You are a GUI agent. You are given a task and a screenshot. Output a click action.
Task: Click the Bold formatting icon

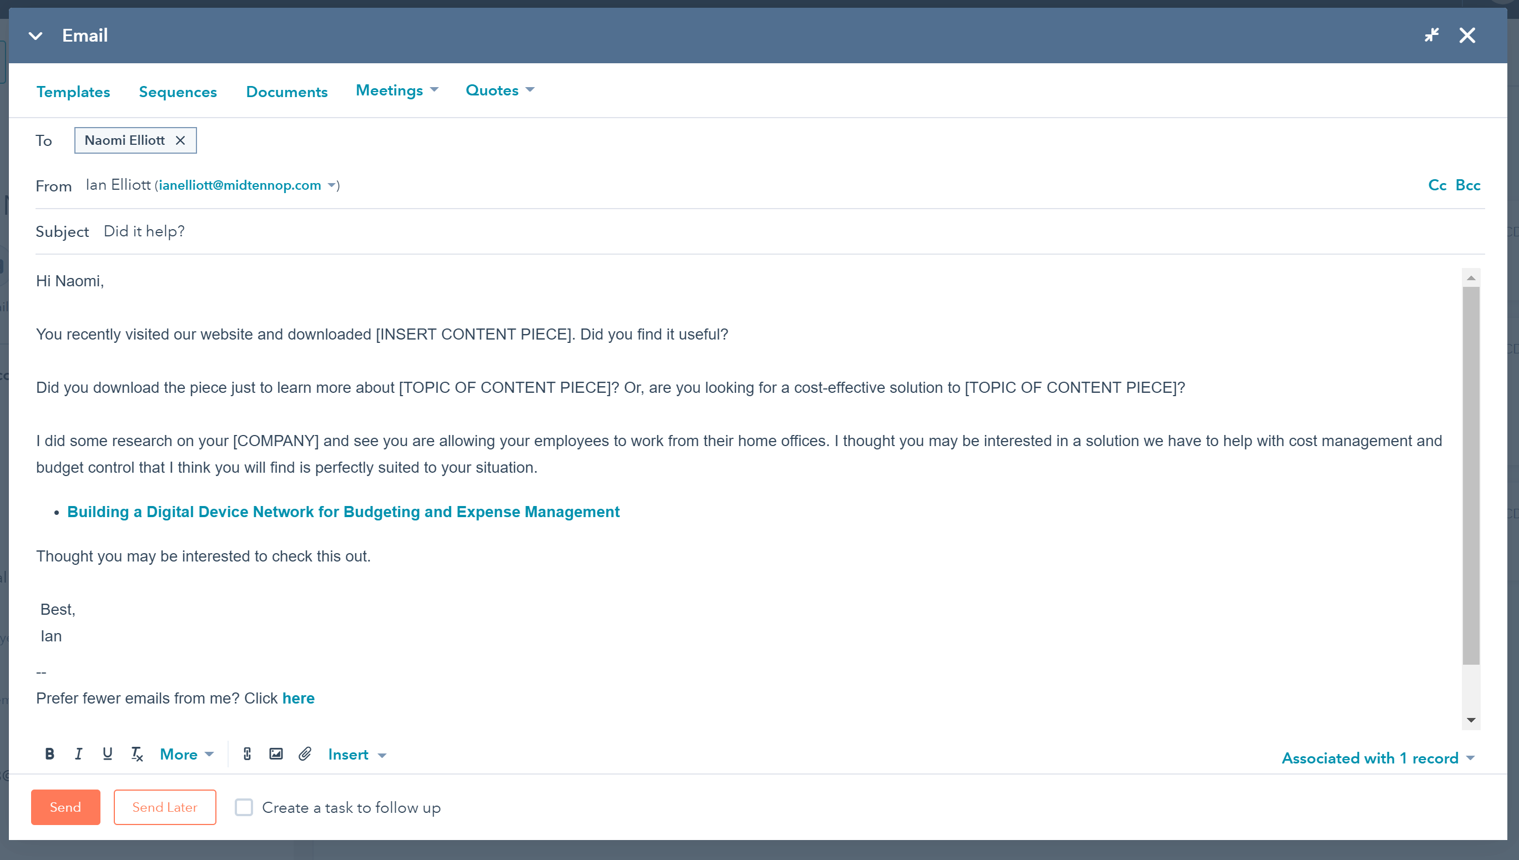coord(49,755)
